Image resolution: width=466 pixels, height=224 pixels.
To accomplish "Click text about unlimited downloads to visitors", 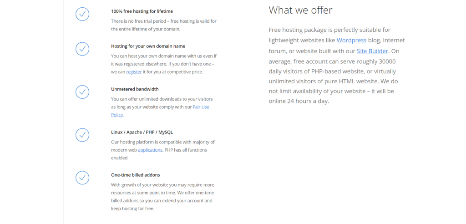I will click(x=162, y=107).
